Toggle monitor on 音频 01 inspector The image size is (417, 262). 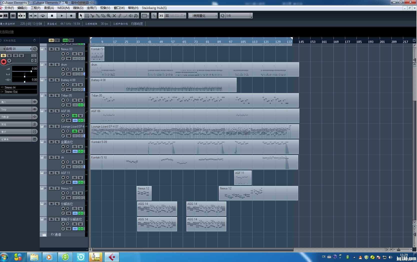pos(9,61)
